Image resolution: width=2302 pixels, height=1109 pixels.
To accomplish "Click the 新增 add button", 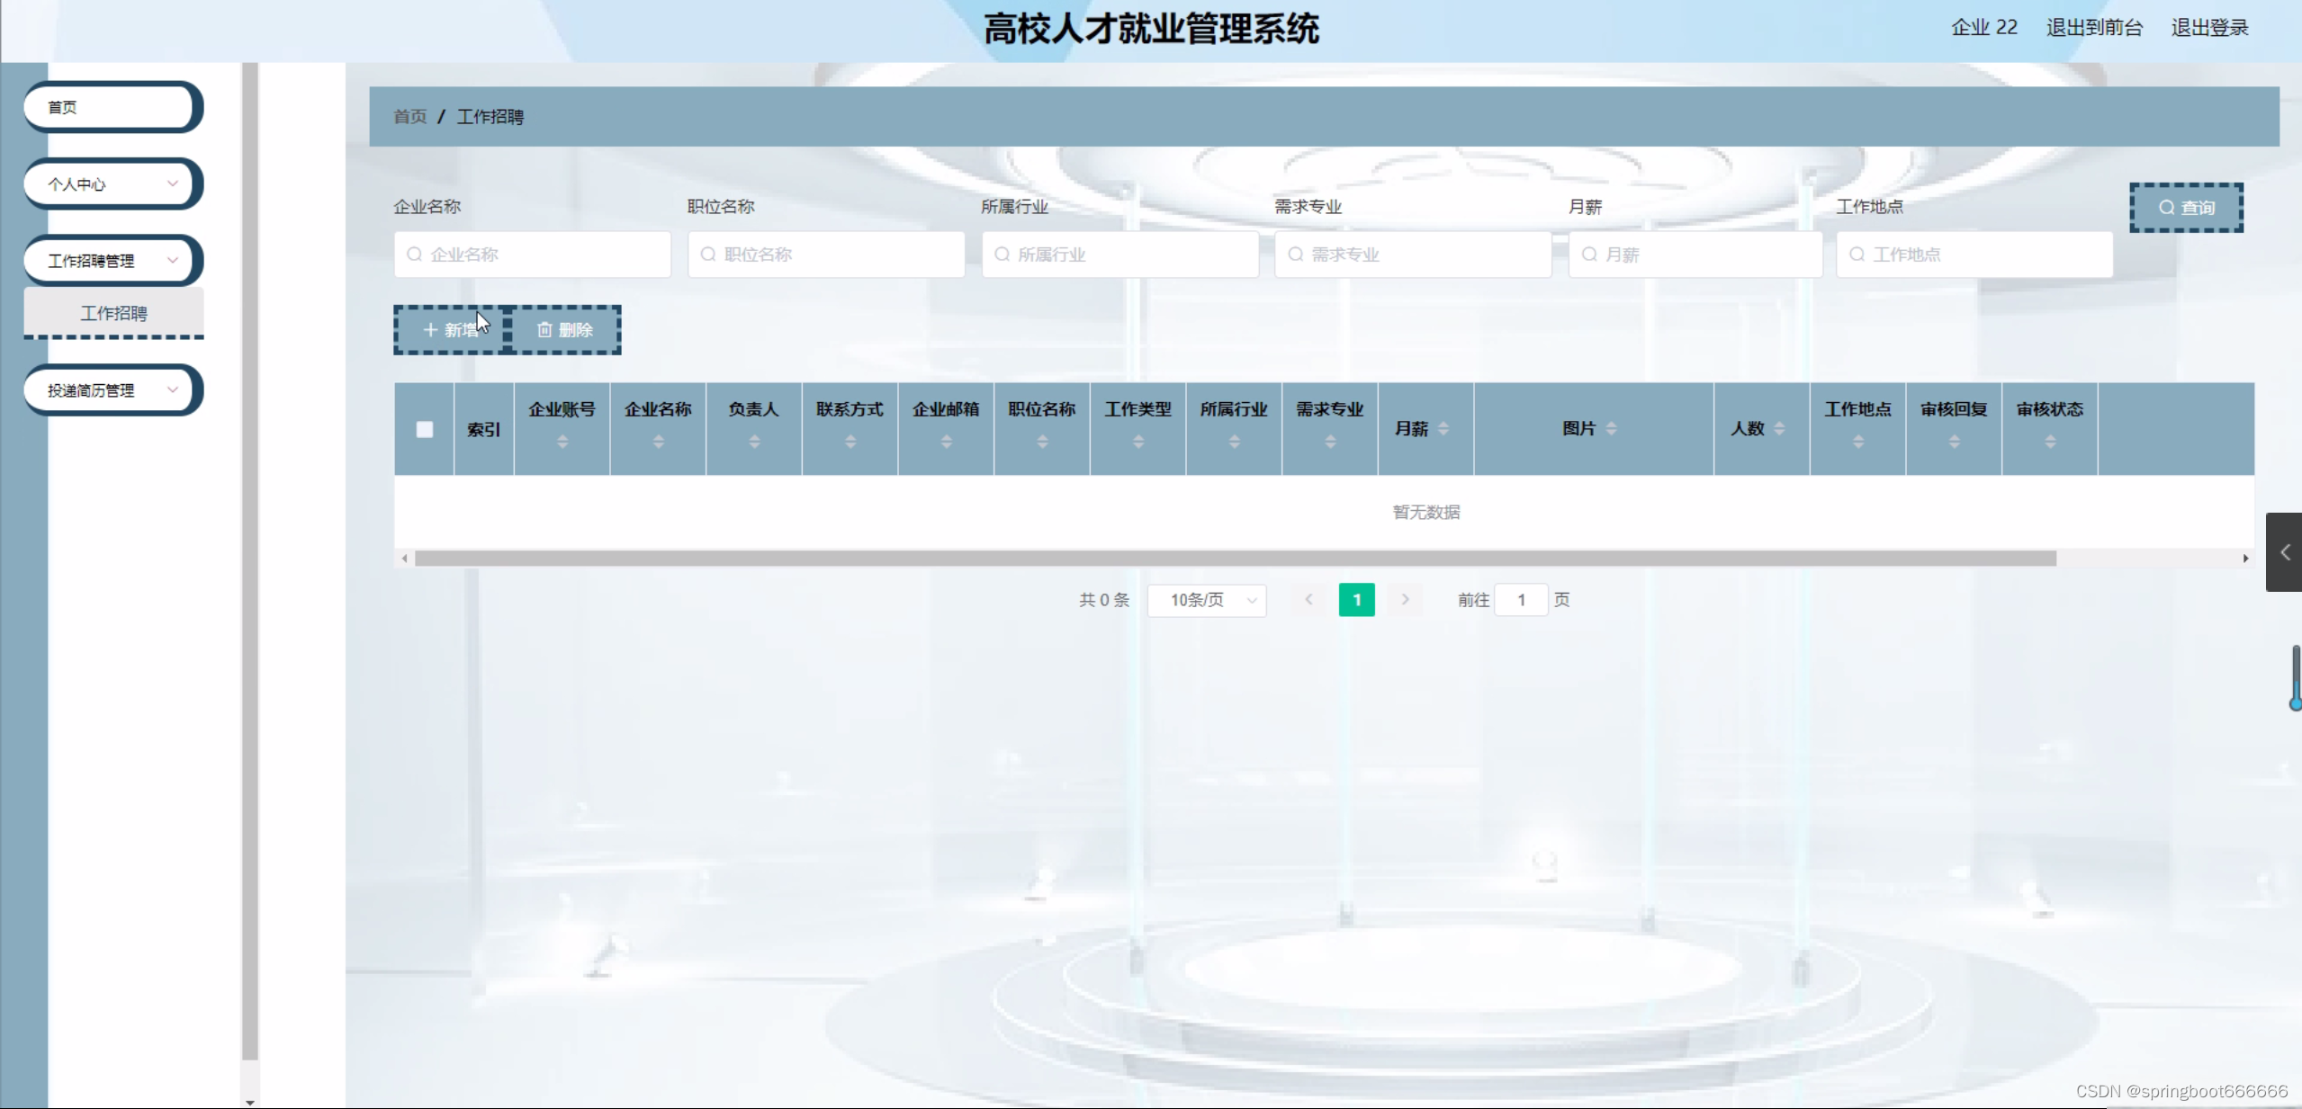I will click(x=450, y=330).
